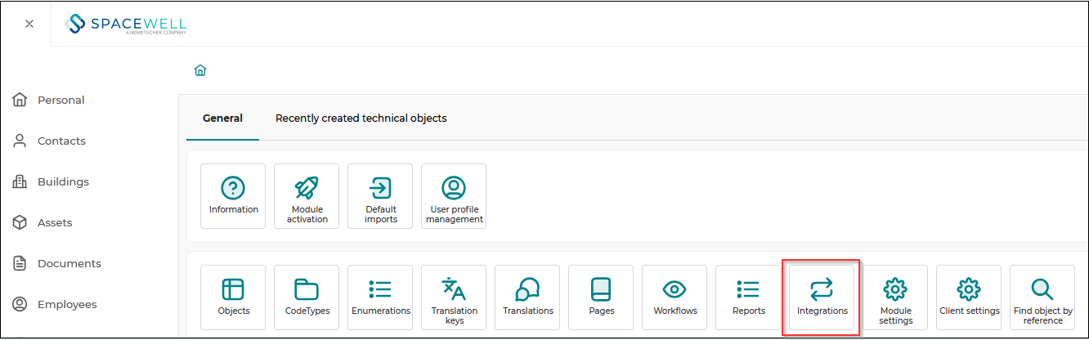Screen dimensions: 1089x340
Task: Open the Module activation tile
Action: (x=307, y=196)
